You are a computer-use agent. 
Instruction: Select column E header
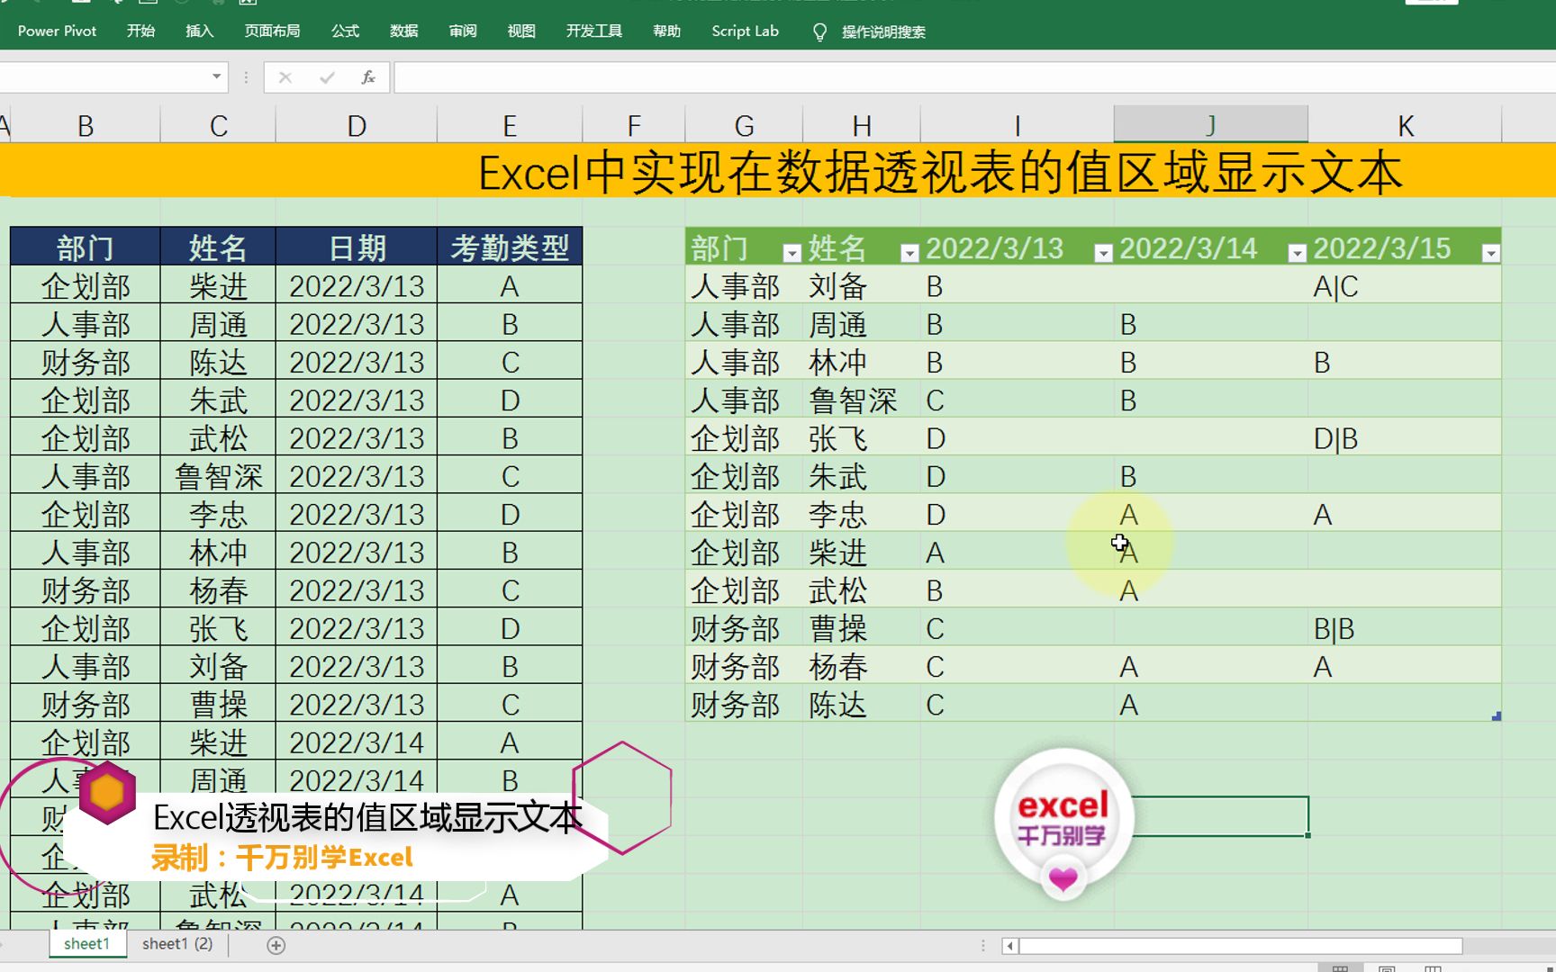(510, 125)
